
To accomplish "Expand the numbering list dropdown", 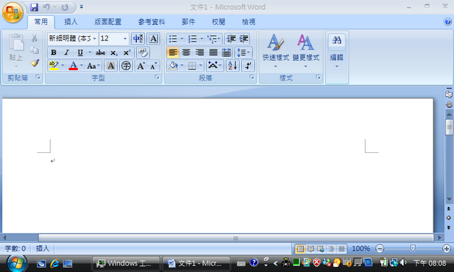I will (x=201, y=38).
